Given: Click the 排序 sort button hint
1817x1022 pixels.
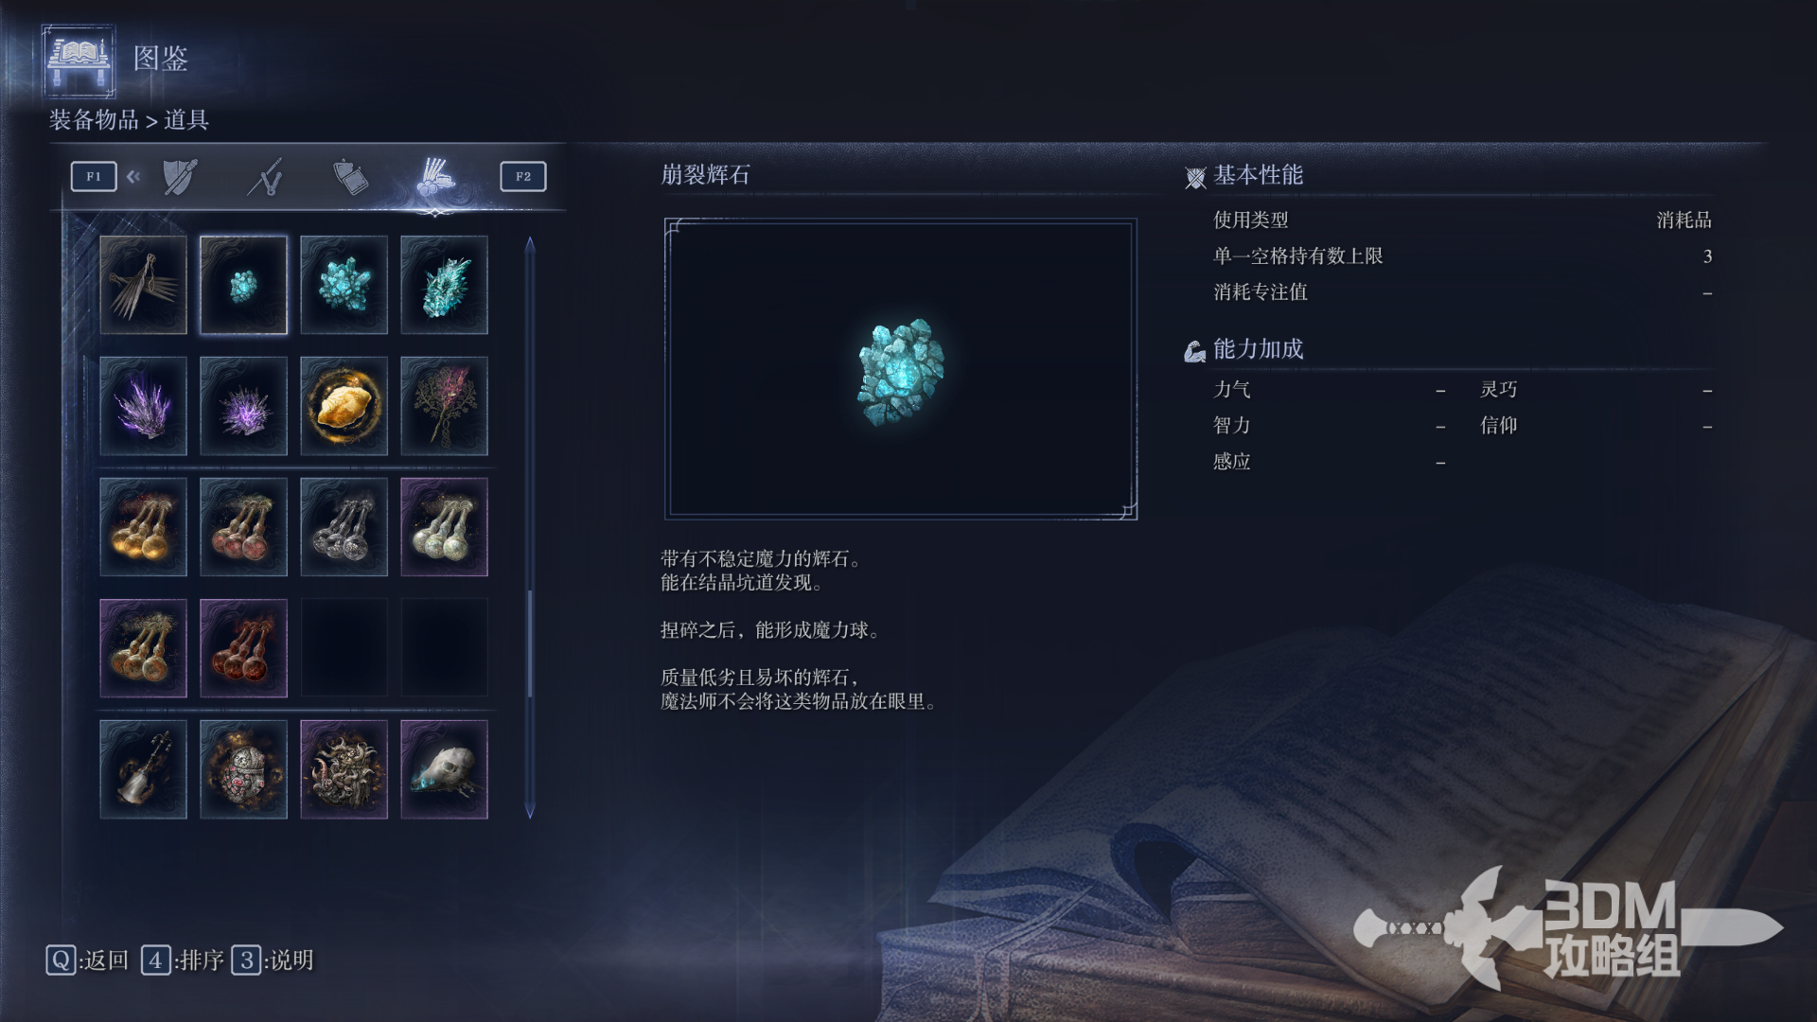Looking at the screenshot, I should [x=183, y=960].
